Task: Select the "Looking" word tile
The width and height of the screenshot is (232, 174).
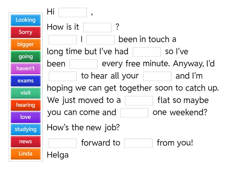Action: [x=25, y=20]
